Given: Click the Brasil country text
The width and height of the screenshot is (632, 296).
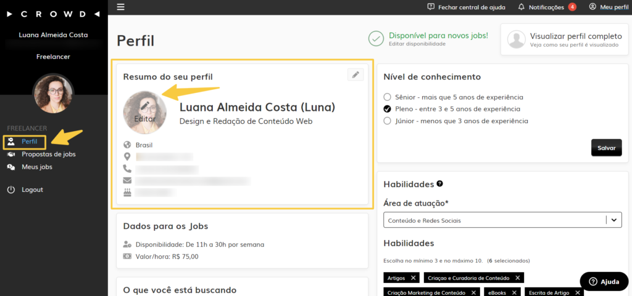Looking at the screenshot, I should click(144, 145).
